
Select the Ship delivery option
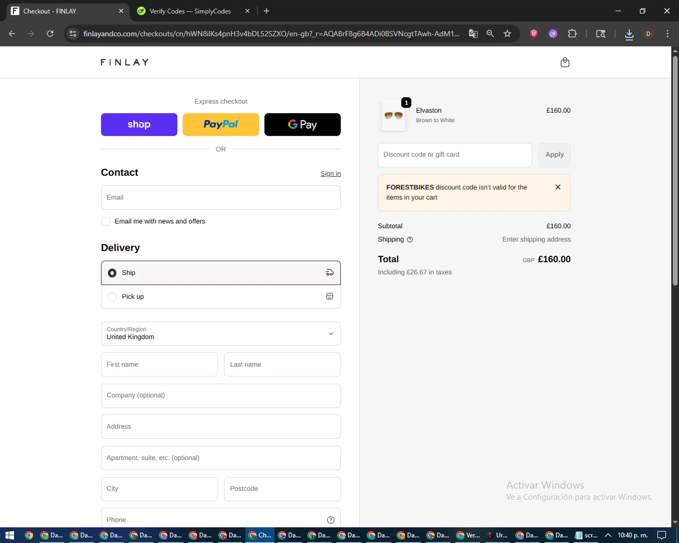(x=221, y=273)
